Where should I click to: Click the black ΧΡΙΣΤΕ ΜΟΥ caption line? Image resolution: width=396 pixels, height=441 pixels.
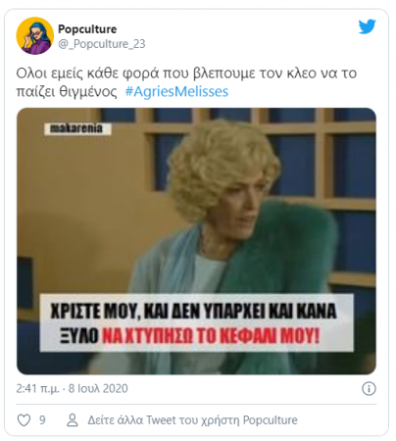(193, 311)
